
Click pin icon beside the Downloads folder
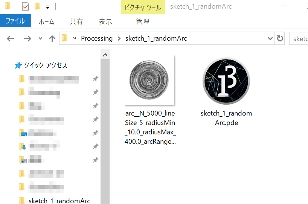pos(96,146)
